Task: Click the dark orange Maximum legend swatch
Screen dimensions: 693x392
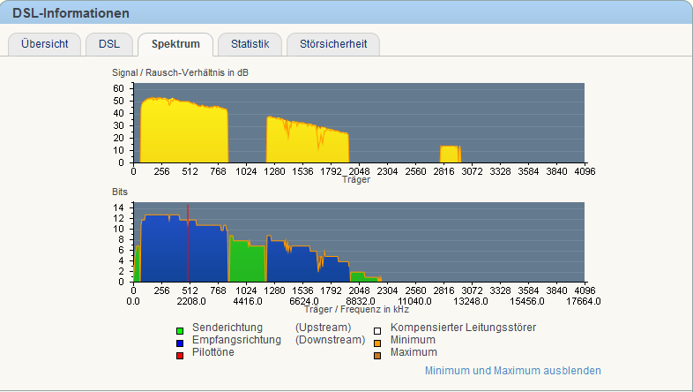Action: click(376, 353)
